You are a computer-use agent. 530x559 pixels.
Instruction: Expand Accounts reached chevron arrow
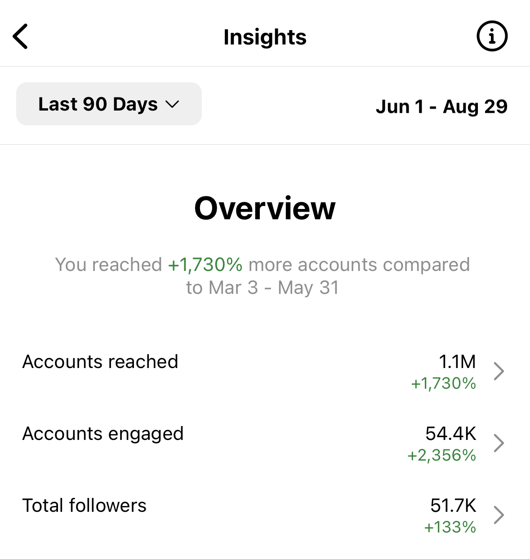click(499, 371)
